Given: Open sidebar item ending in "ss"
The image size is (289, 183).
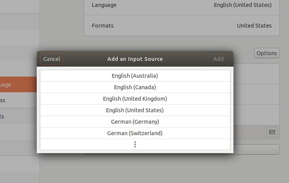Looking at the screenshot, I should click(19, 100).
